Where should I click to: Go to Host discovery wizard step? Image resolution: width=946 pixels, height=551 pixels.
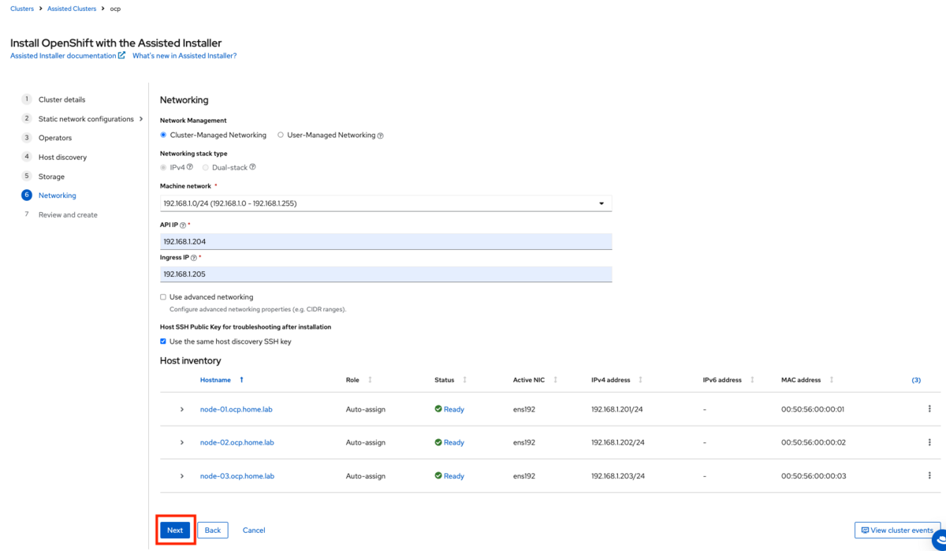coord(62,157)
